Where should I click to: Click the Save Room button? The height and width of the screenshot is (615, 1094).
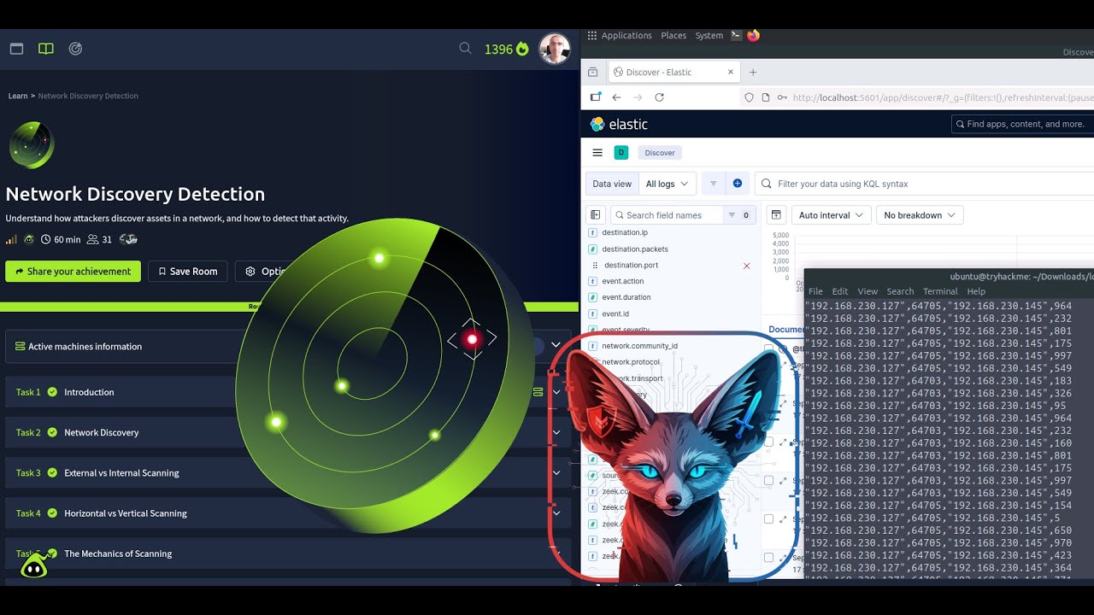(187, 272)
